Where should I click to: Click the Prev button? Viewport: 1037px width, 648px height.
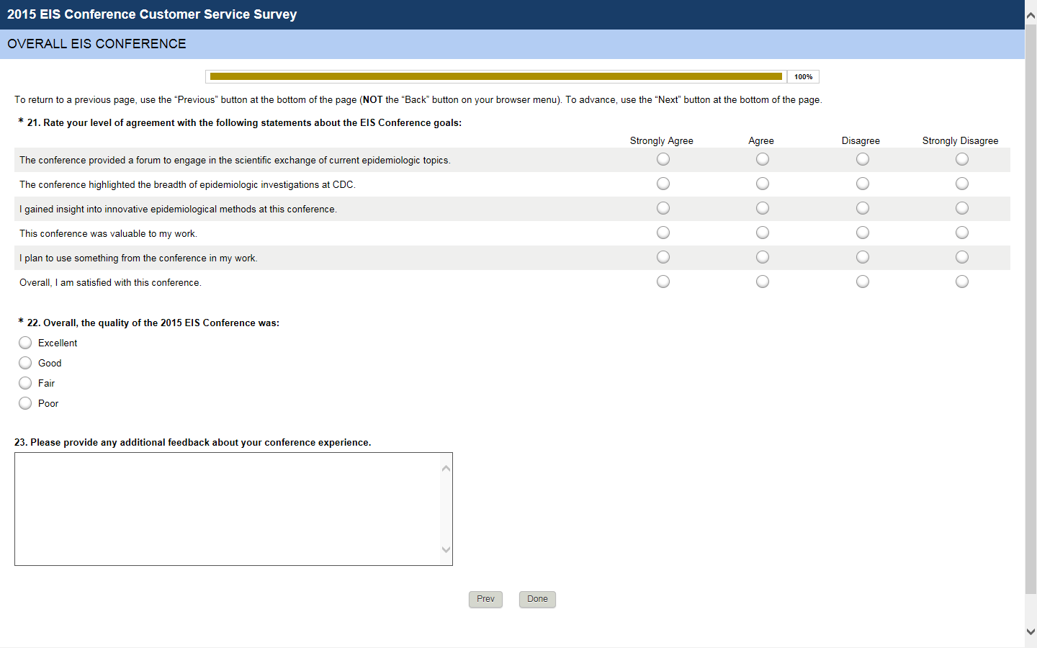tap(485, 599)
